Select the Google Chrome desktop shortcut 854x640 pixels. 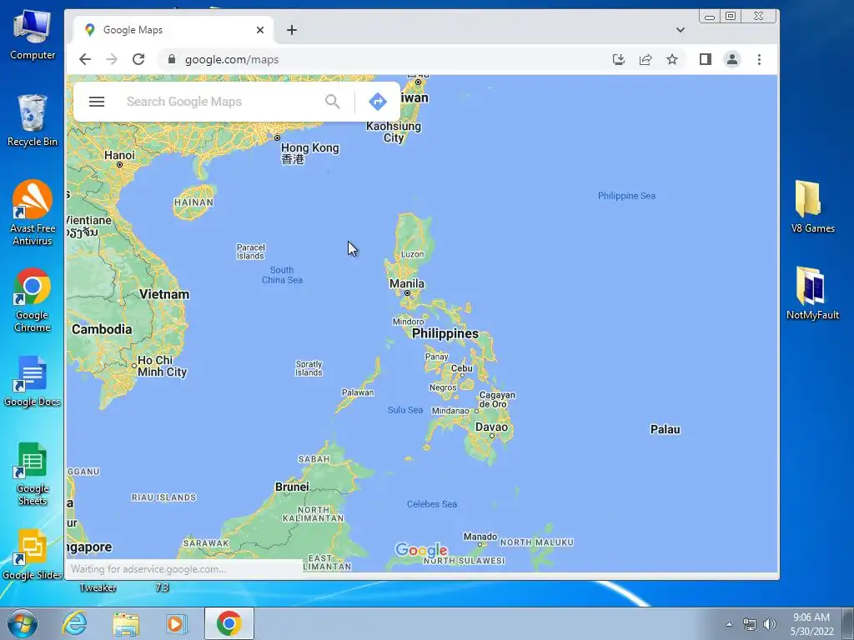33,300
